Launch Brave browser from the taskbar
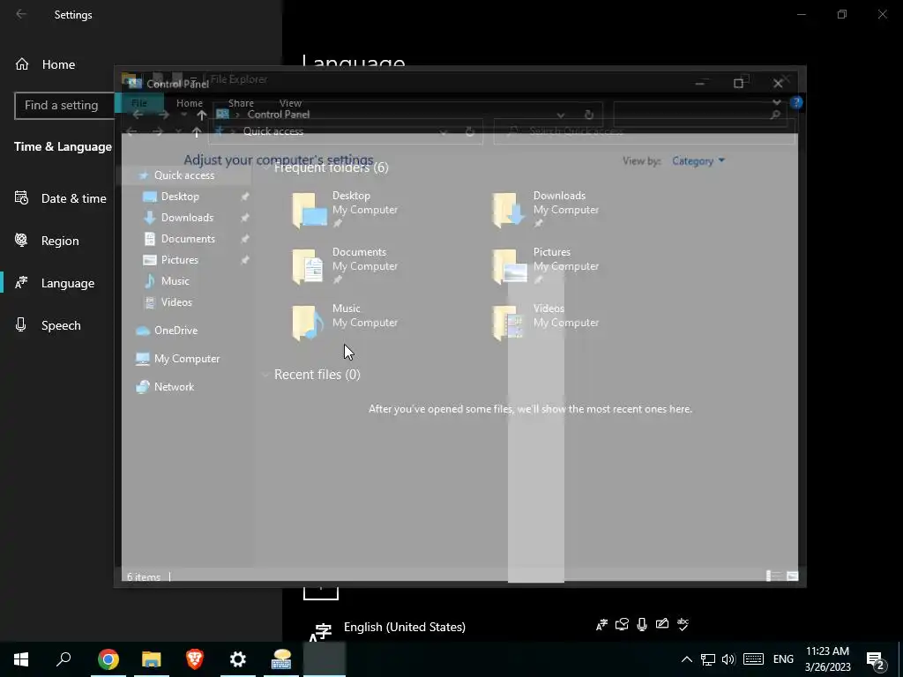903x677 pixels. [195, 659]
